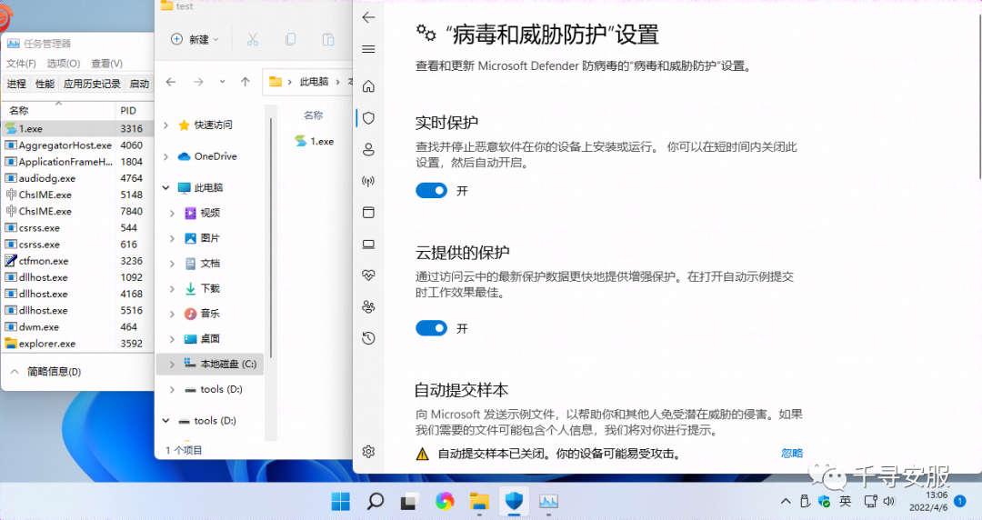This screenshot has height=520, width=982.
Task: Click the 英 input language indicator
Action: [846, 501]
